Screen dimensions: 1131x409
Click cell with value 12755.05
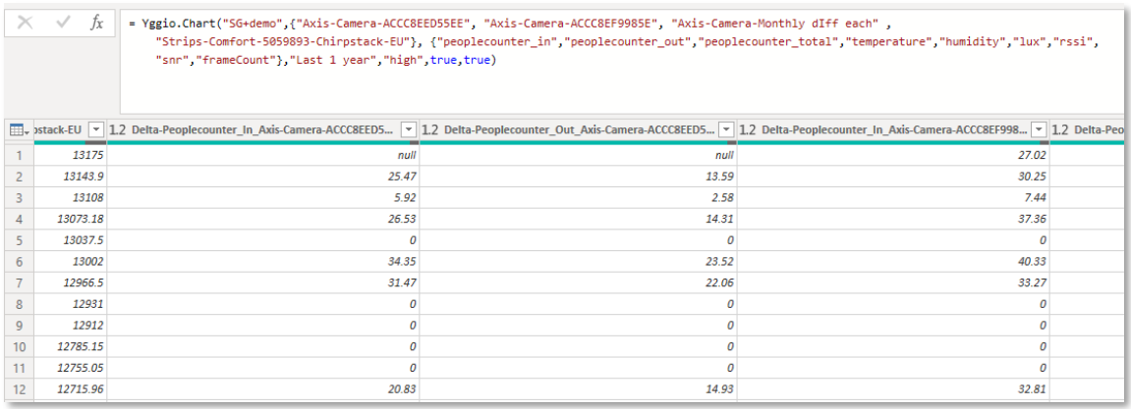pos(71,368)
